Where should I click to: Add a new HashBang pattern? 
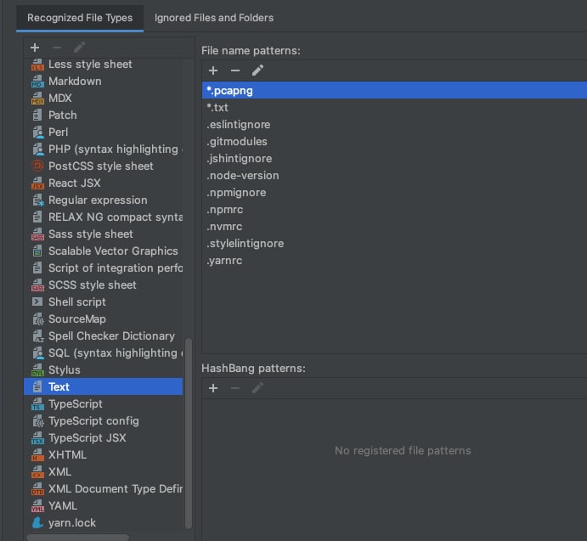click(213, 388)
